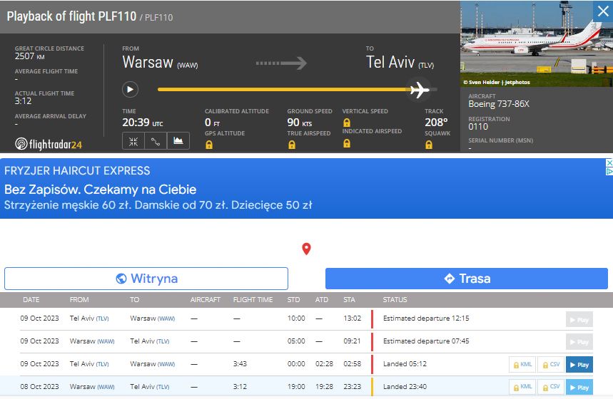The image size is (613, 399).
Task: Click the squawk lock icon
Action: [429, 145]
